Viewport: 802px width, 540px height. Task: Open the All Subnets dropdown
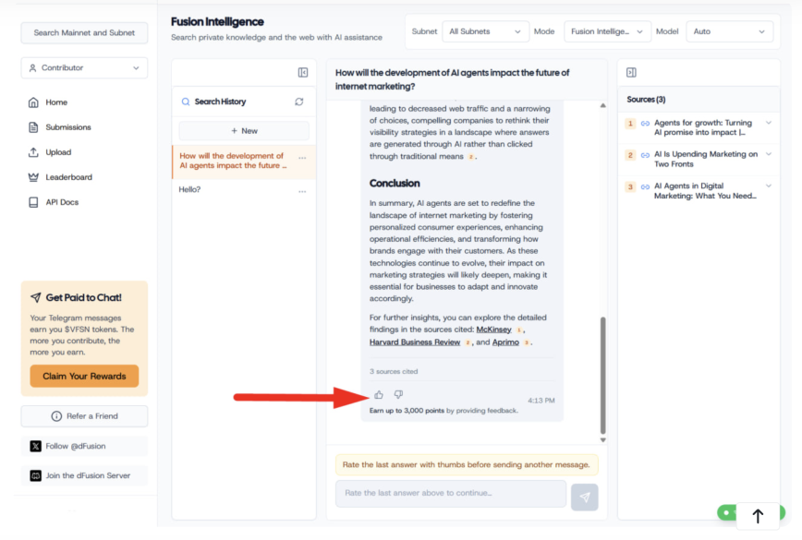pyautogui.click(x=485, y=30)
